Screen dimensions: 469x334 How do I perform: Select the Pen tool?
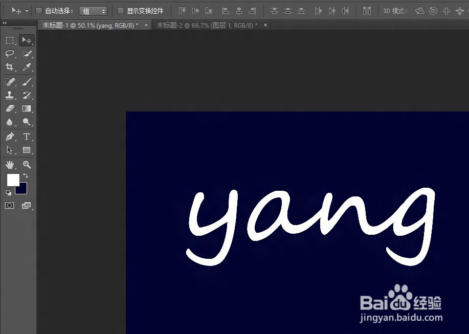tap(10, 137)
